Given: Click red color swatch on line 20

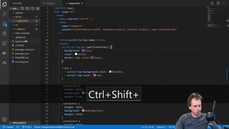Looking at the screenshot, I should [94, 75].
